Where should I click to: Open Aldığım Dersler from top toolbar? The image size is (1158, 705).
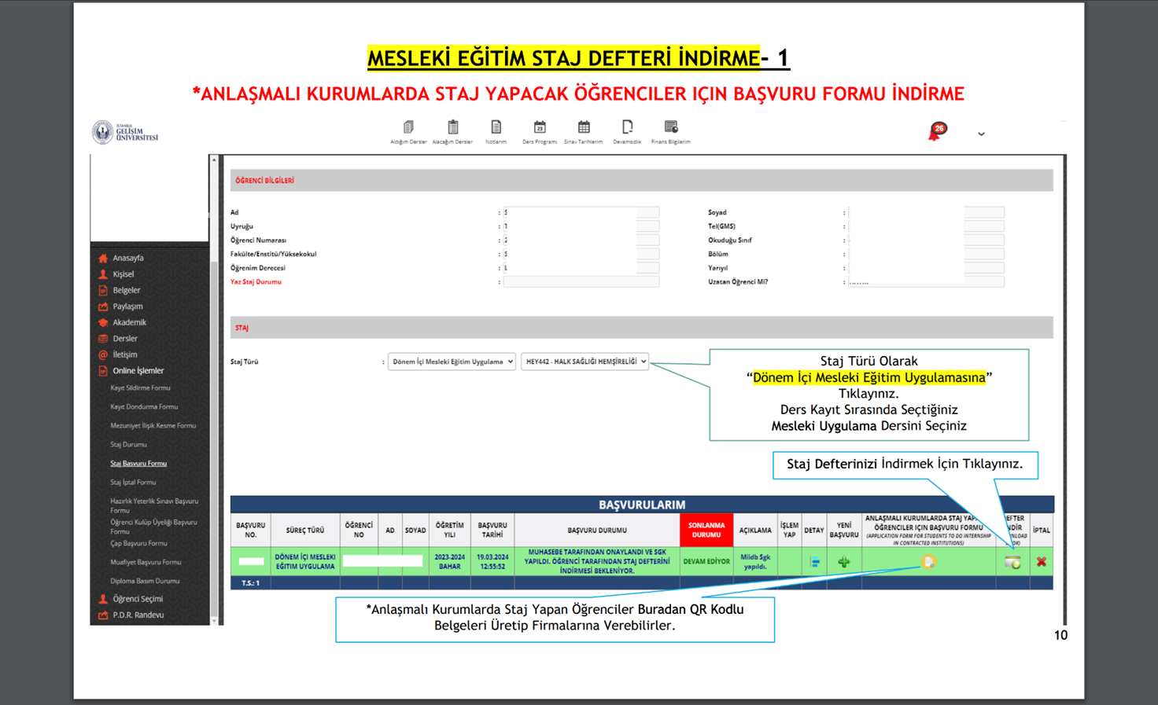click(x=408, y=128)
